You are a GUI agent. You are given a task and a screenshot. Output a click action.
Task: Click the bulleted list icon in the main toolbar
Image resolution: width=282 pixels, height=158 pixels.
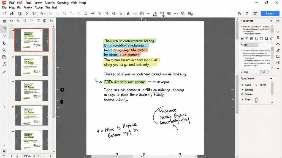pyautogui.click(x=93, y=14)
